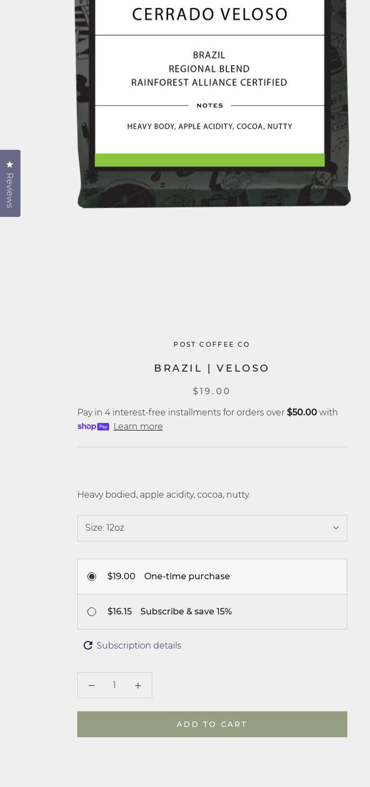This screenshot has height=787, width=370.
Task: Open the Post Coffee Co vendor link
Action: point(212,344)
